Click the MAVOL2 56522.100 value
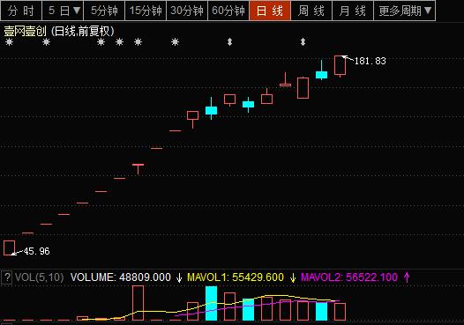The width and height of the screenshot is (464, 325). tap(349, 277)
